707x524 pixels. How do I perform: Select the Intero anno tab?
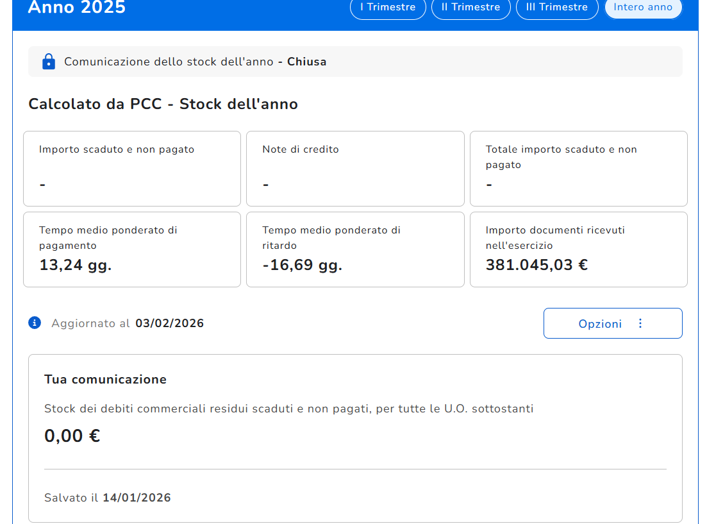[643, 8]
